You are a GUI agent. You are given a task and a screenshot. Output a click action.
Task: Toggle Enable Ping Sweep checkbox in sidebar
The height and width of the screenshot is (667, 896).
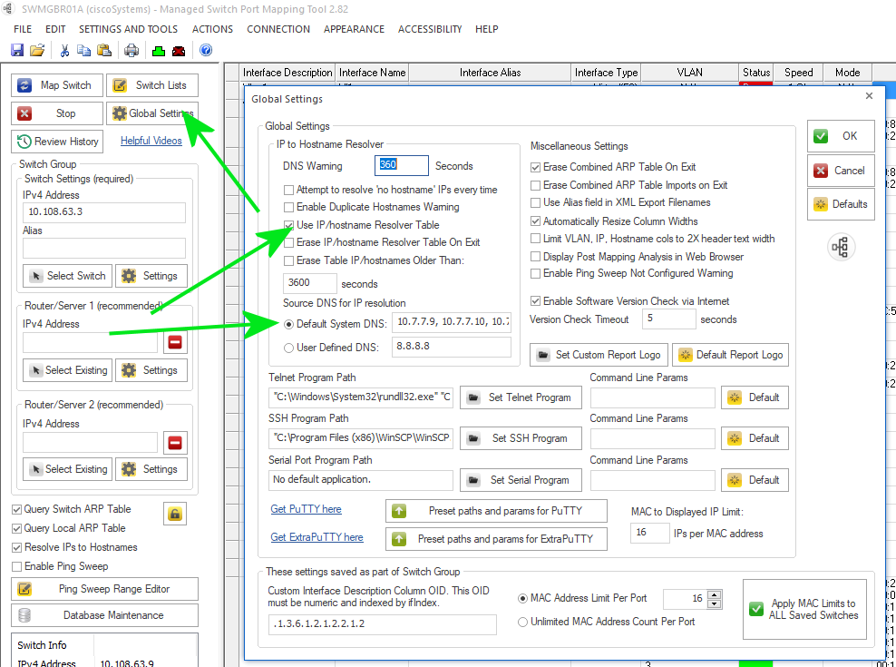(17, 566)
